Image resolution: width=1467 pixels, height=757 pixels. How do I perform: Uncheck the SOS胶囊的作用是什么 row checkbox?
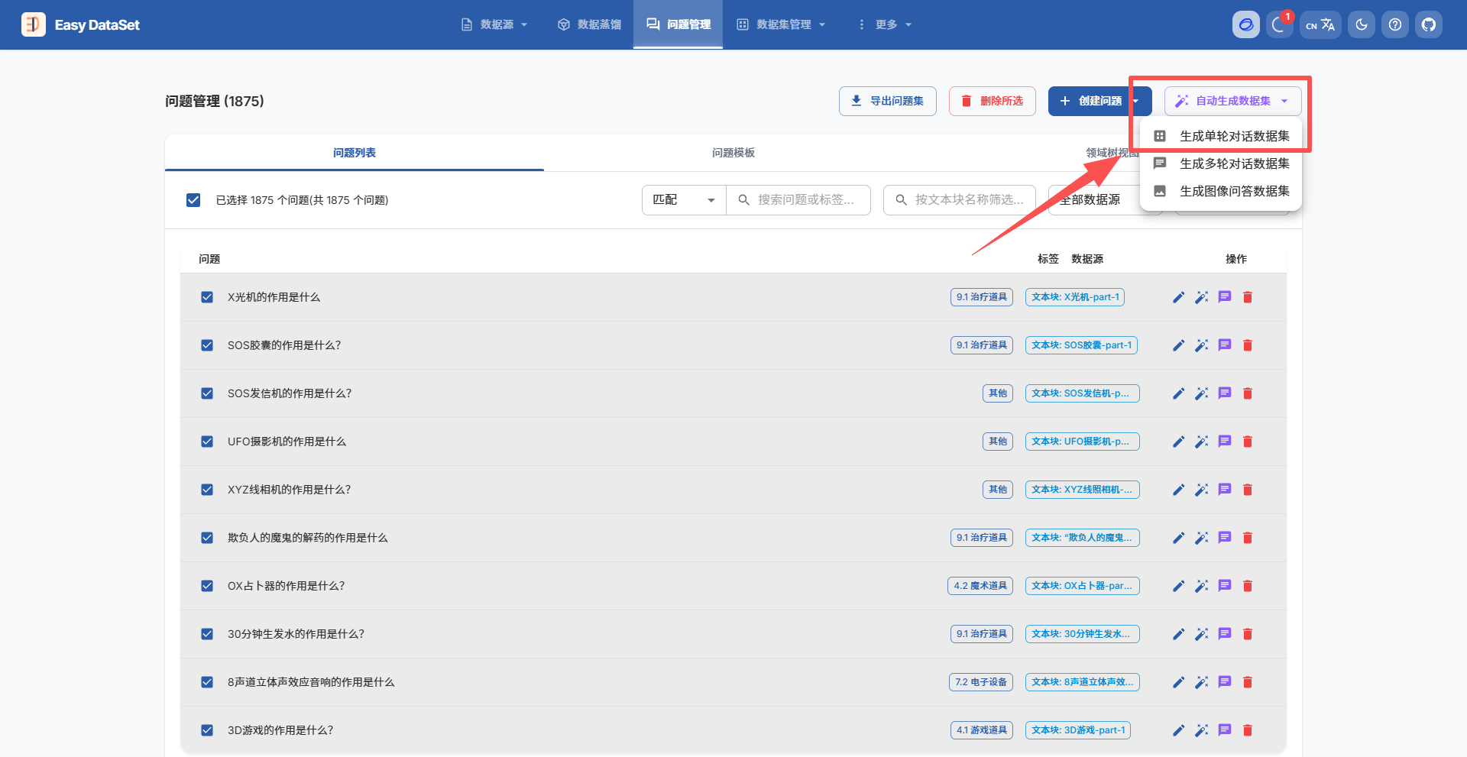pos(207,345)
